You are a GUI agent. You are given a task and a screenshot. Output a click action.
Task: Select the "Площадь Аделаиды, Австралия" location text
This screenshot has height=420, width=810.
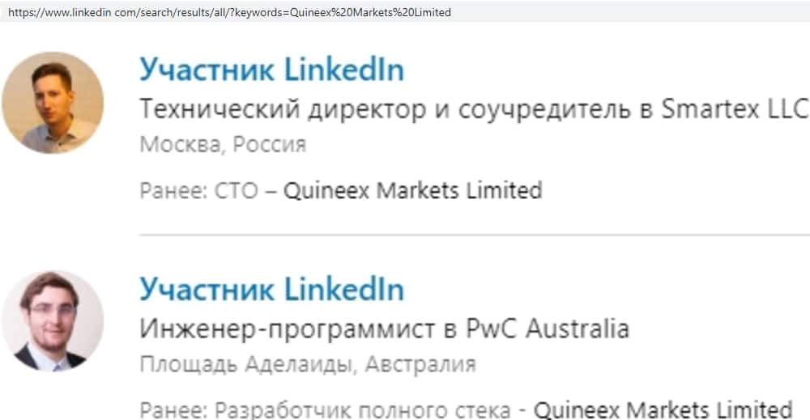(x=308, y=364)
